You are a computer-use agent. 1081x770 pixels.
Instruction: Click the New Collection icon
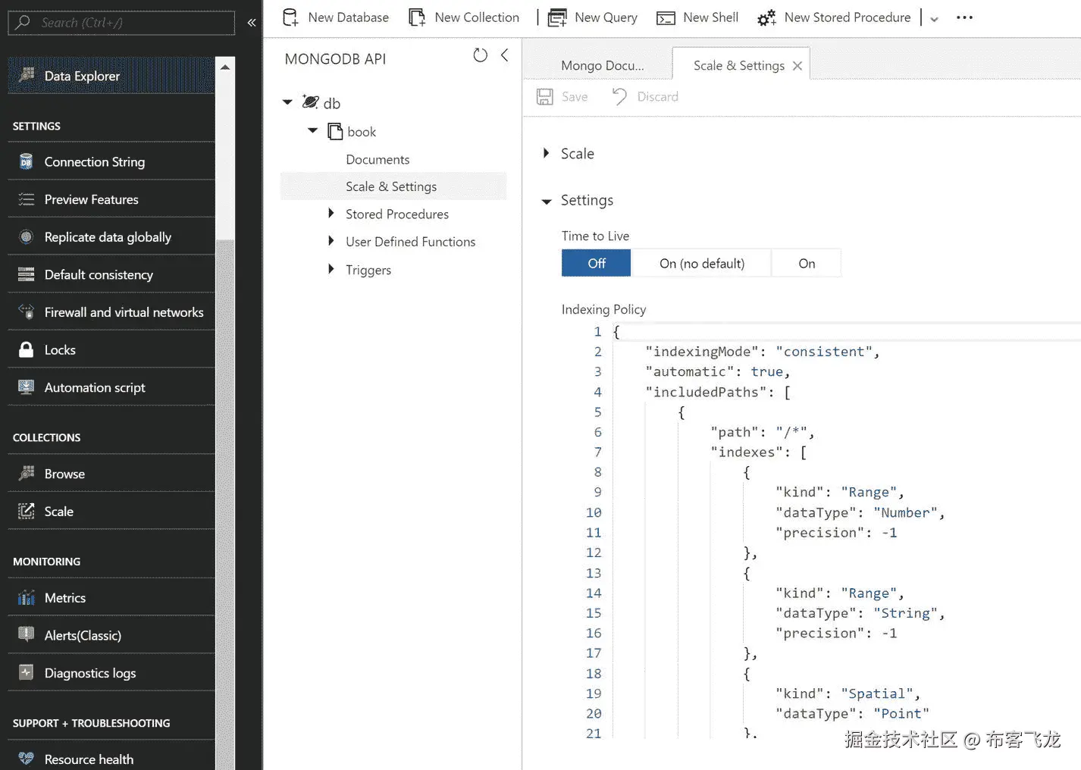417,17
